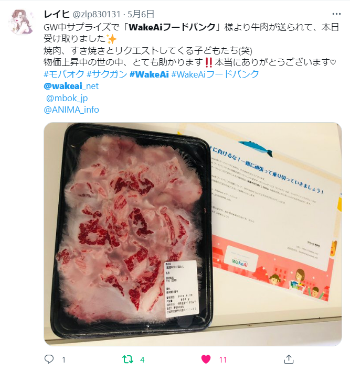Viewport: 350px width, 372px height.
Task: Like the tweet with the heart icon
Action: 206,359
